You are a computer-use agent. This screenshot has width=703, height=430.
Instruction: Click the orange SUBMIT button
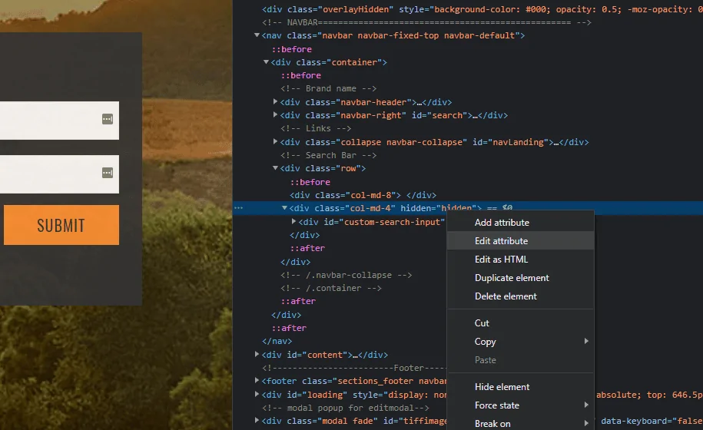pos(61,225)
